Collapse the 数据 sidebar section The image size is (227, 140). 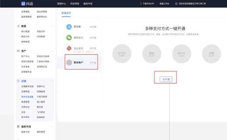tap(51, 26)
